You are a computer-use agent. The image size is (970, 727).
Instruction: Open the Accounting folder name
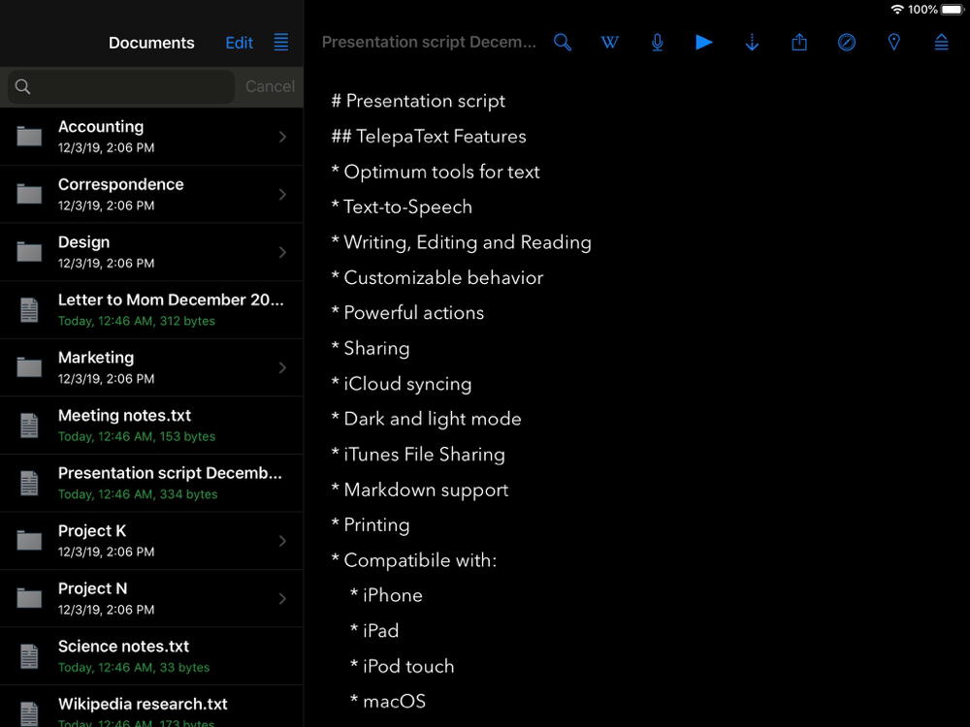click(x=101, y=127)
